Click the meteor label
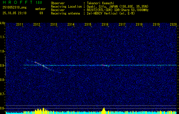 [x=40, y=9]
